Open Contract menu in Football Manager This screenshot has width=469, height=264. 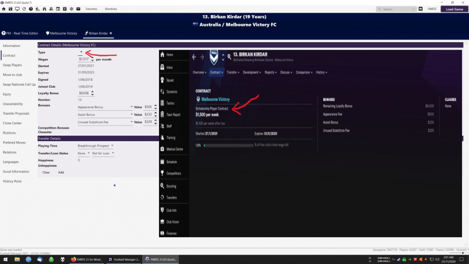216,72
